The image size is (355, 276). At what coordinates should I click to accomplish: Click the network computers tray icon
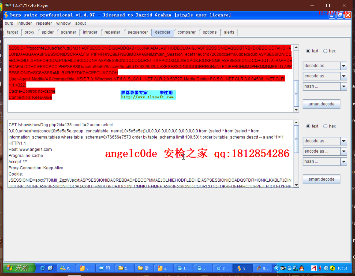(x=295, y=268)
